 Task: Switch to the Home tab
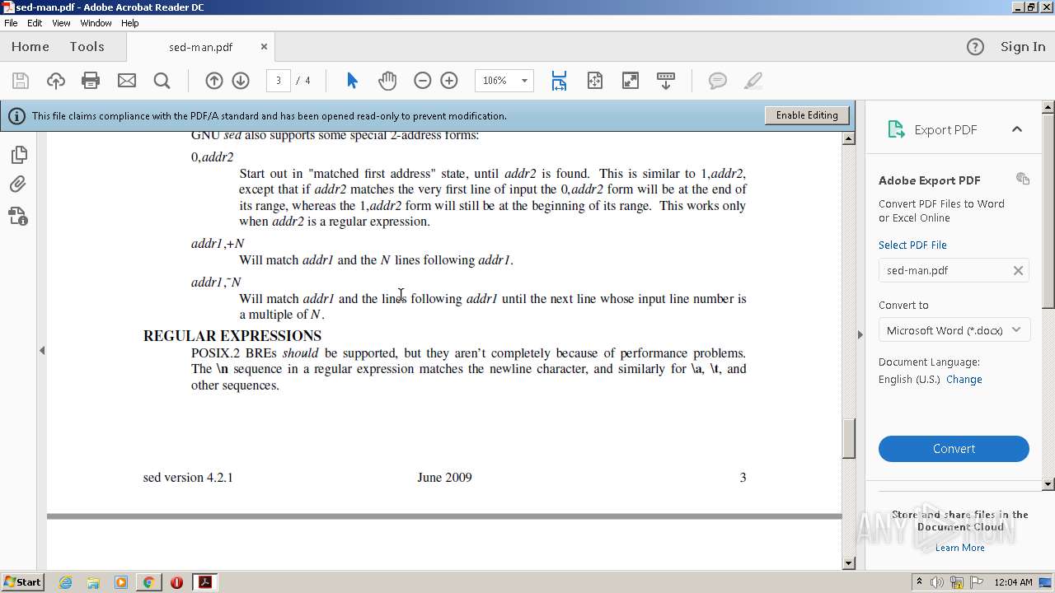tap(30, 47)
